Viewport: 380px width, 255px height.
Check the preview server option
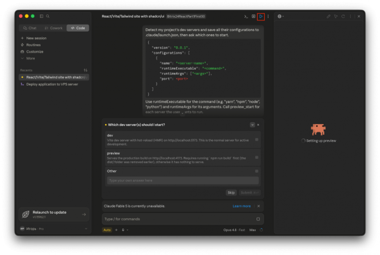click(256, 158)
